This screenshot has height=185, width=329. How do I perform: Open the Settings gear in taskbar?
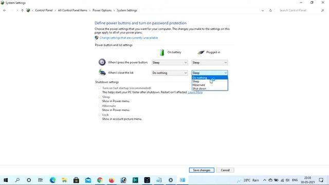point(171,180)
